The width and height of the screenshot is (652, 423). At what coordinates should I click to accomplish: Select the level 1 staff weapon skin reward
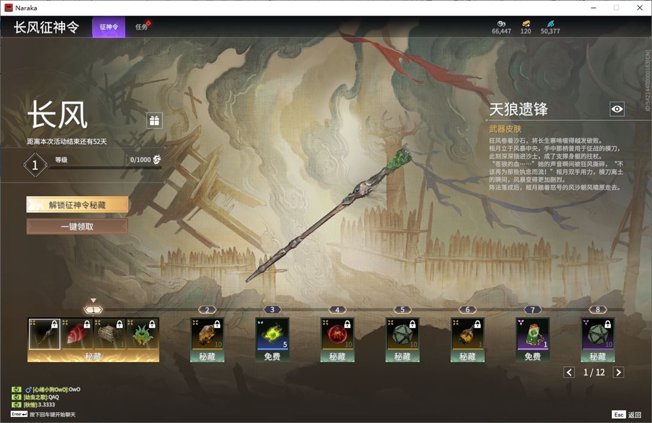44,334
